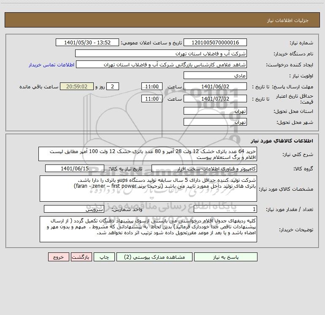Click label توضیحات خریدار

click(296, 230)
